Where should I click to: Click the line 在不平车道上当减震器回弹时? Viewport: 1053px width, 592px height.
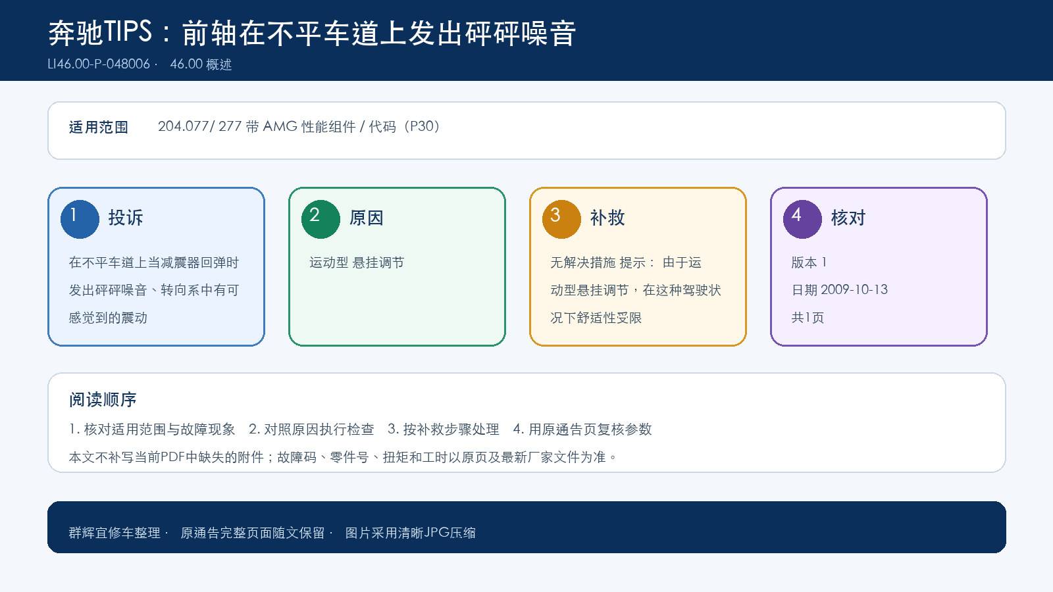coord(154,262)
